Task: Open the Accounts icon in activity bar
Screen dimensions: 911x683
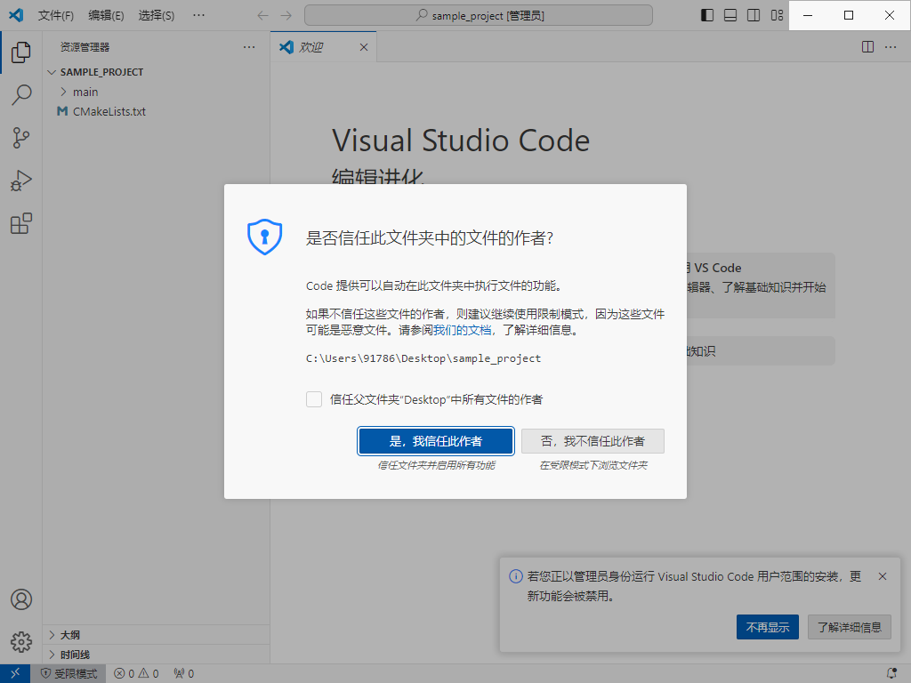Action: (x=21, y=599)
